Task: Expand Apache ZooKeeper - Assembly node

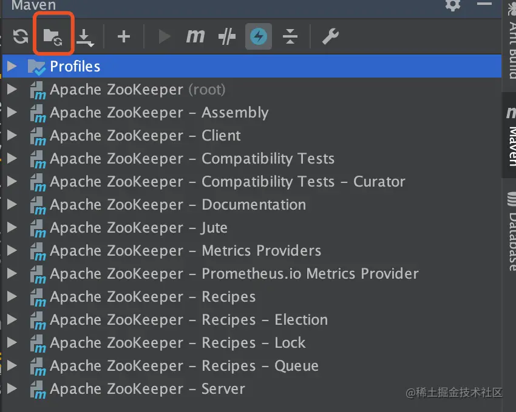Action: [12, 112]
